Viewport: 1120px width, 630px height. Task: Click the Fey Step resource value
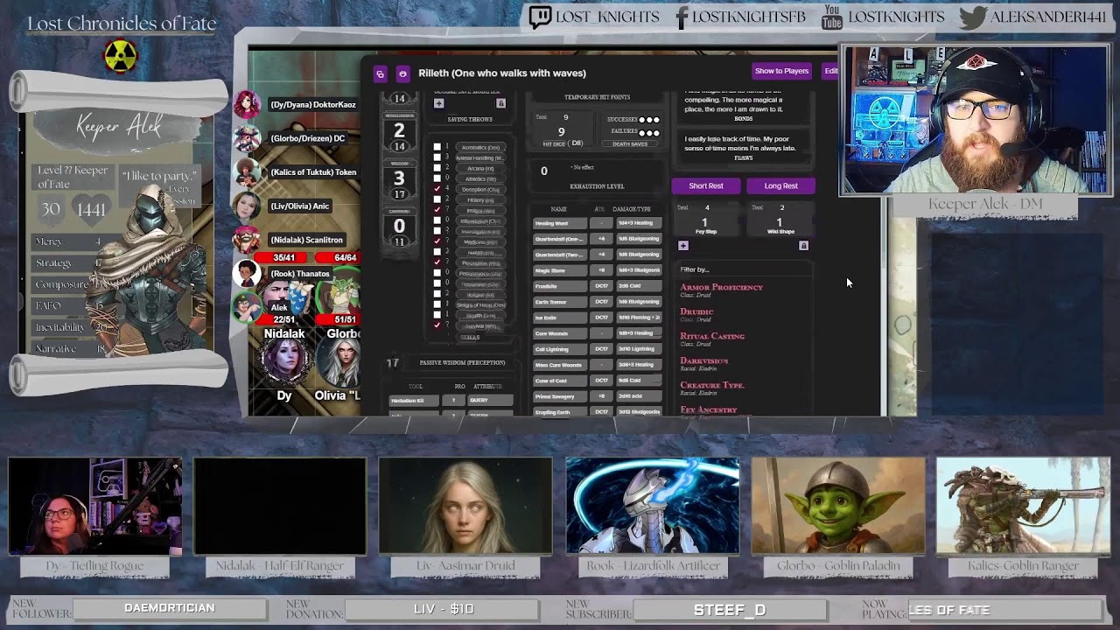[x=705, y=223]
